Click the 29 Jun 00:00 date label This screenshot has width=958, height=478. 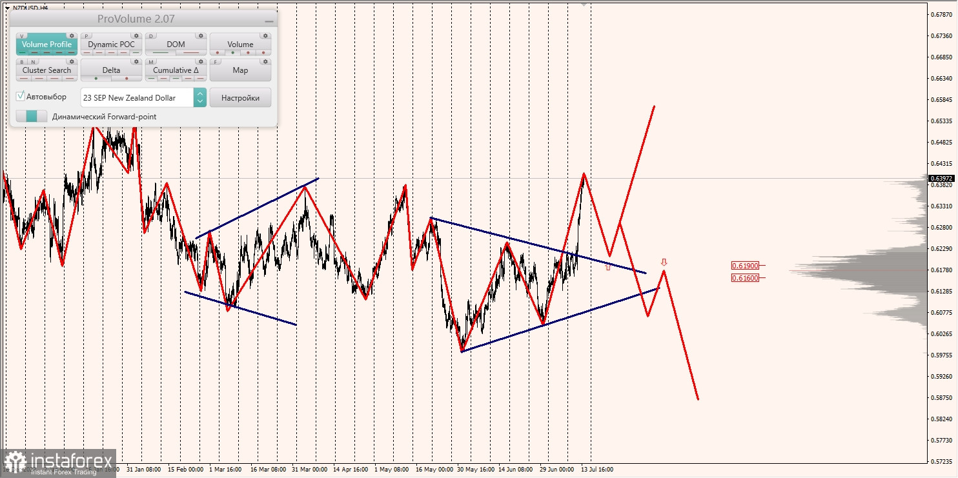[x=558, y=470]
